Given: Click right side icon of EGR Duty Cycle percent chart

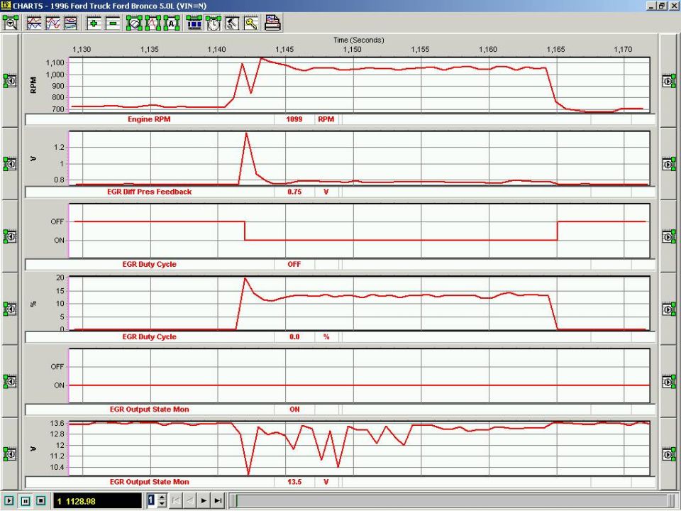Looking at the screenshot, I should tap(669, 309).
